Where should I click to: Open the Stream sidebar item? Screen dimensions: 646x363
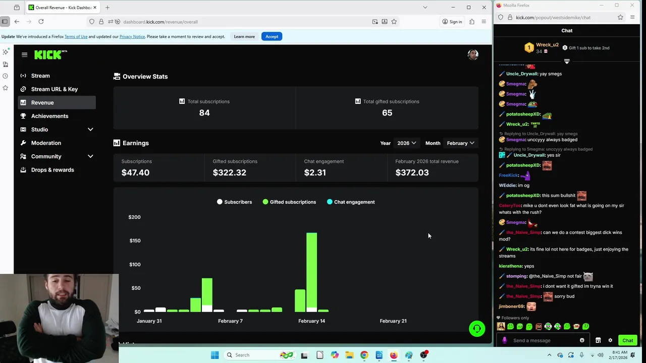57,76
